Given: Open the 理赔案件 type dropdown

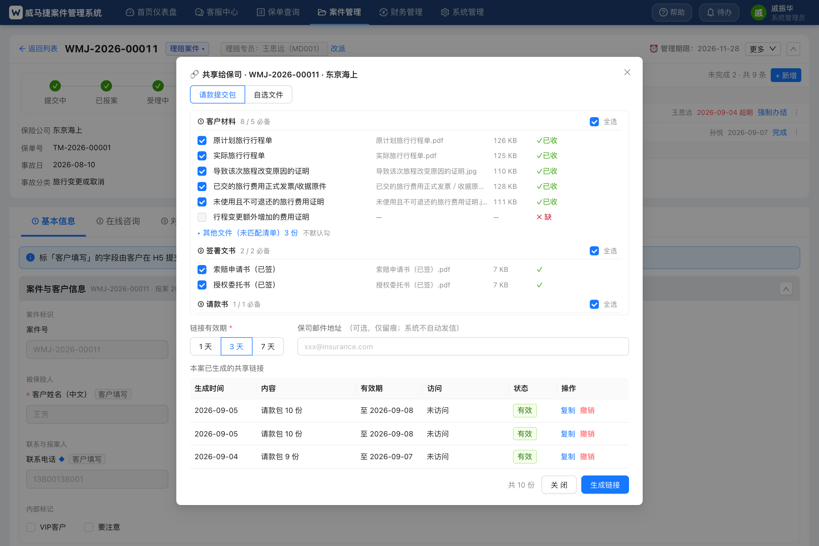Looking at the screenshot, I should [x=187, y=49].
